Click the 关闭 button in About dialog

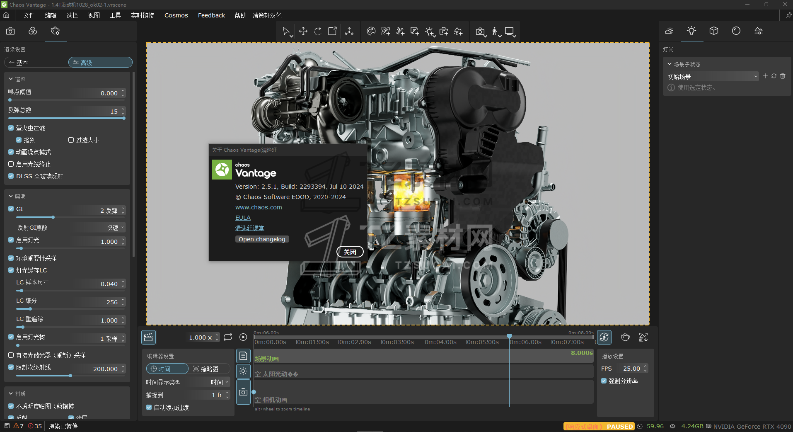click(x=350, y=252)
